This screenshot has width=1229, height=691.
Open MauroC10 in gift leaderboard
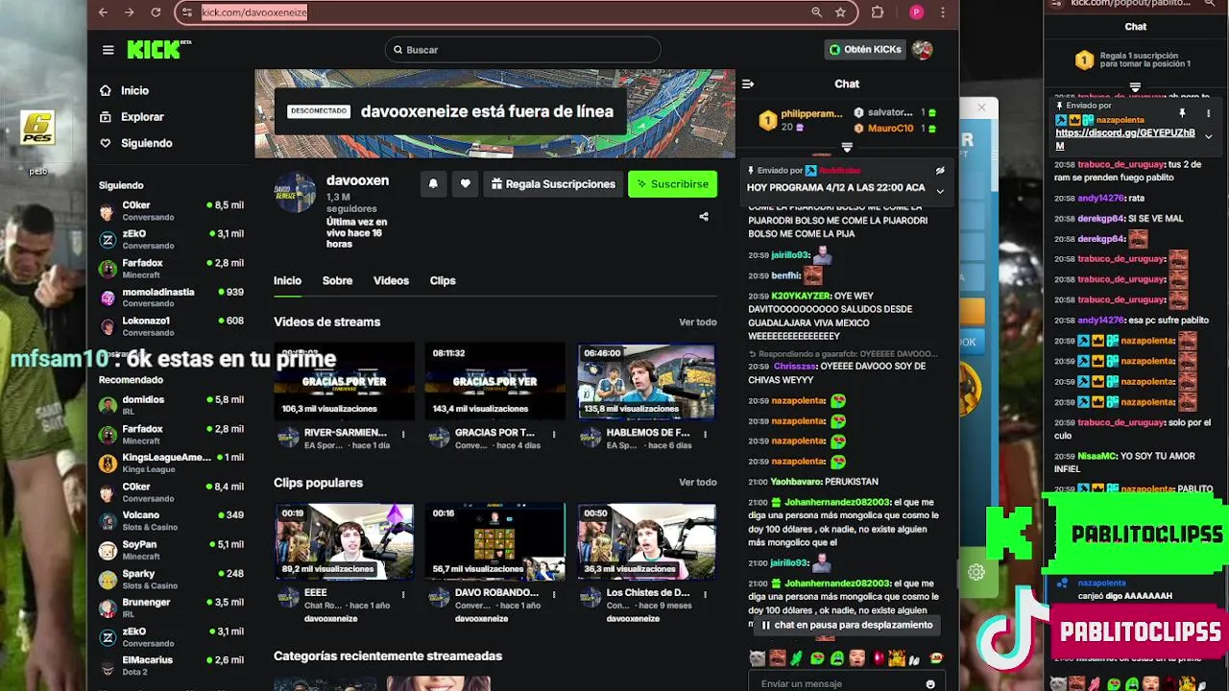coord(894,128)
